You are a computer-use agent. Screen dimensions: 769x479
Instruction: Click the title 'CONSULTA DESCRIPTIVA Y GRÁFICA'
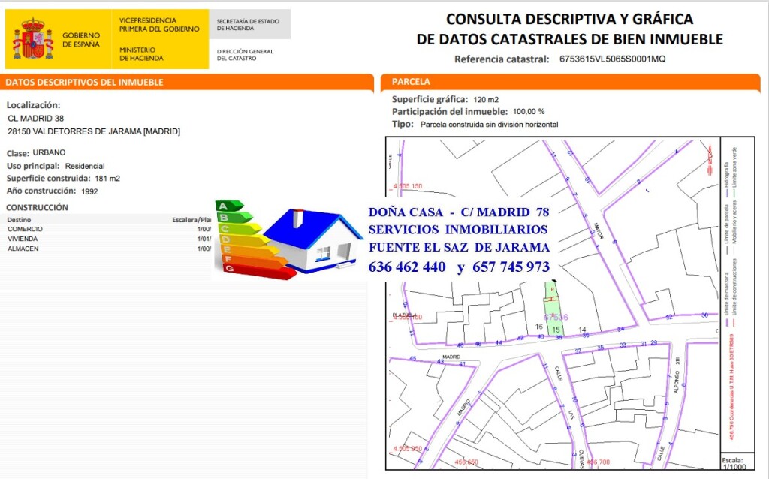[569, 19]
